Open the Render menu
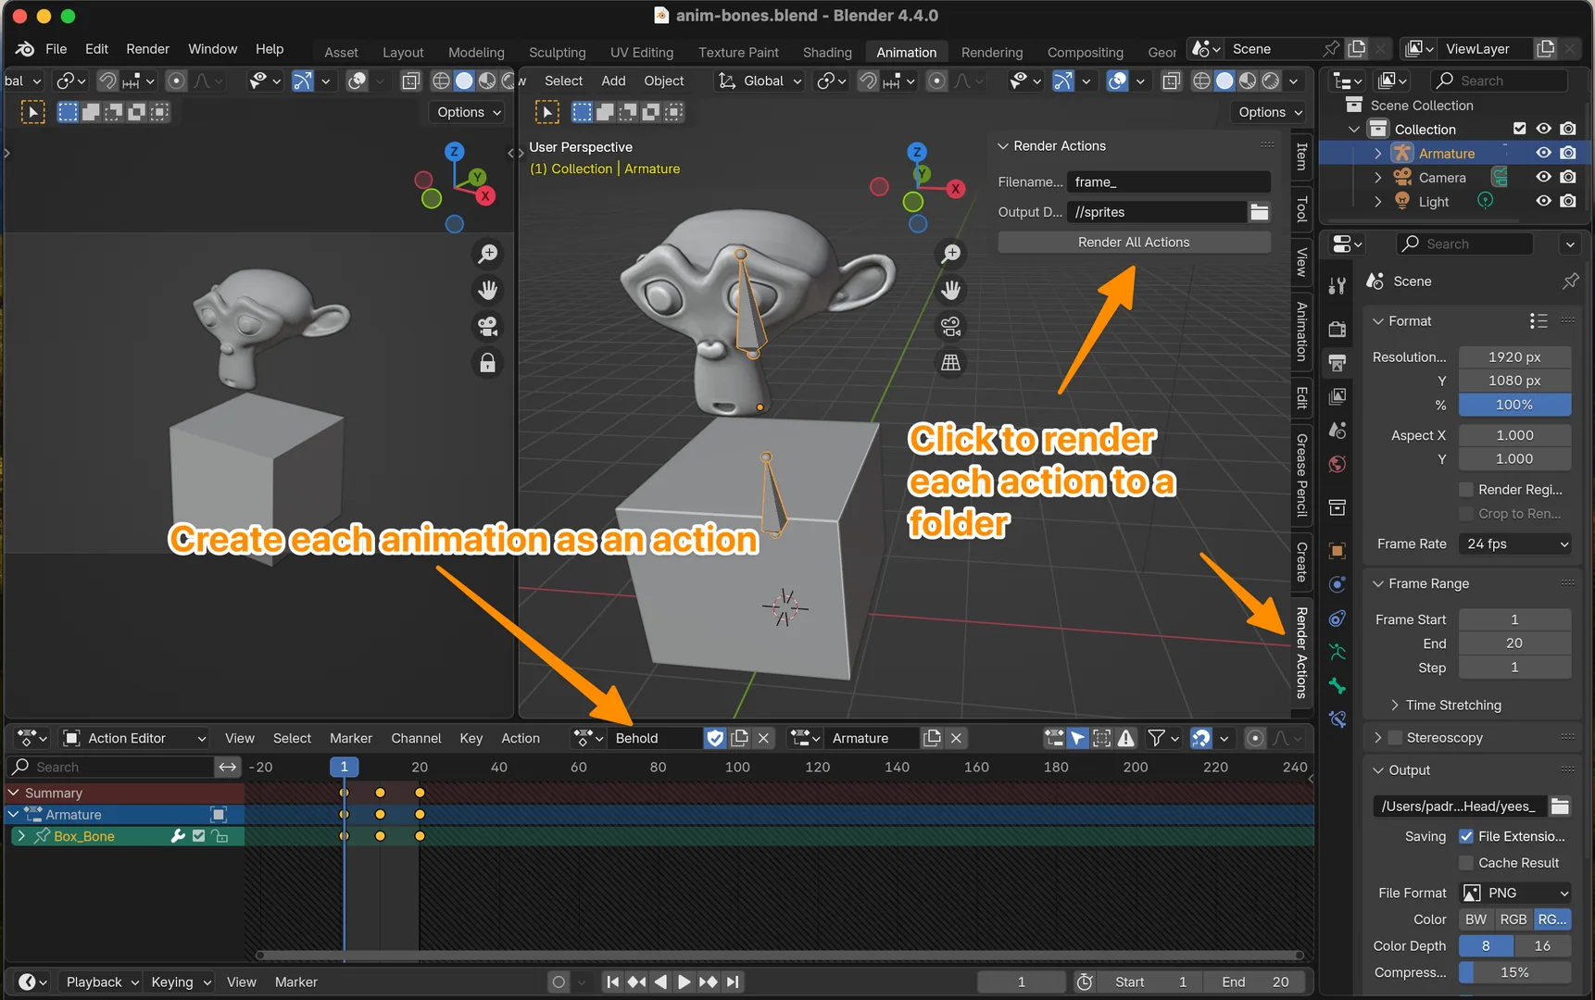The image size is (1595, 1000). point(147,49)
